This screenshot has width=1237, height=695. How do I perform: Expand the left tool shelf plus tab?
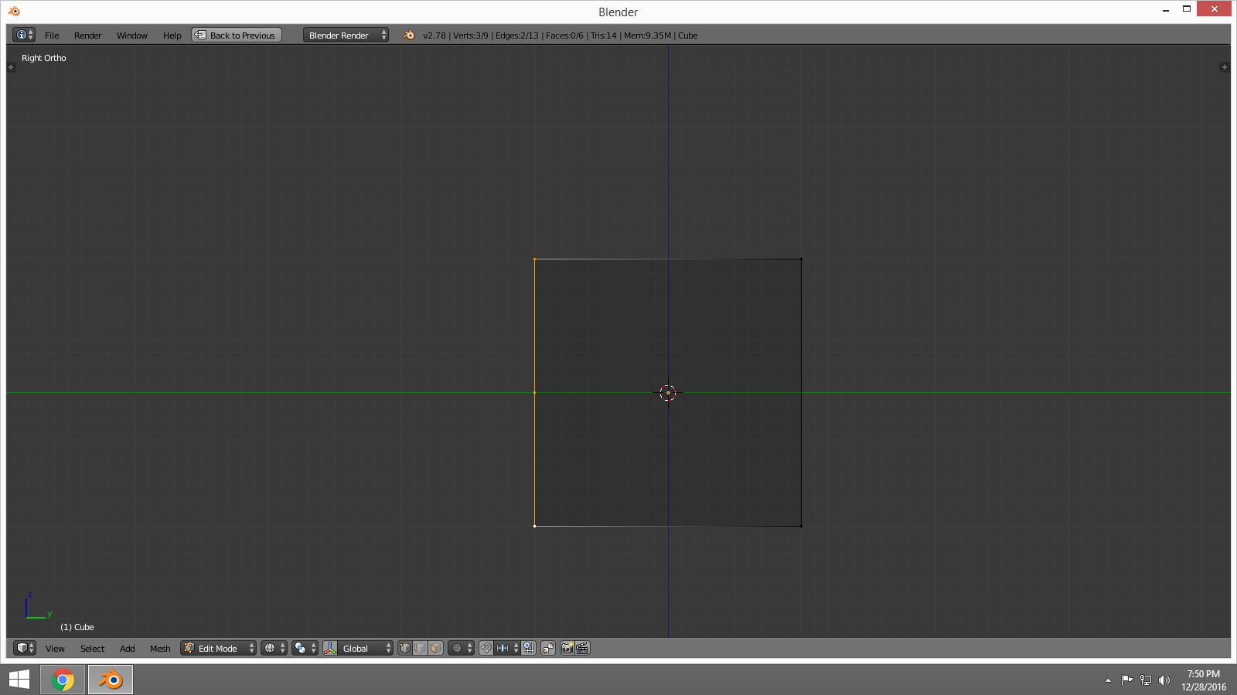pyautogui.click(x=11, y=67)
